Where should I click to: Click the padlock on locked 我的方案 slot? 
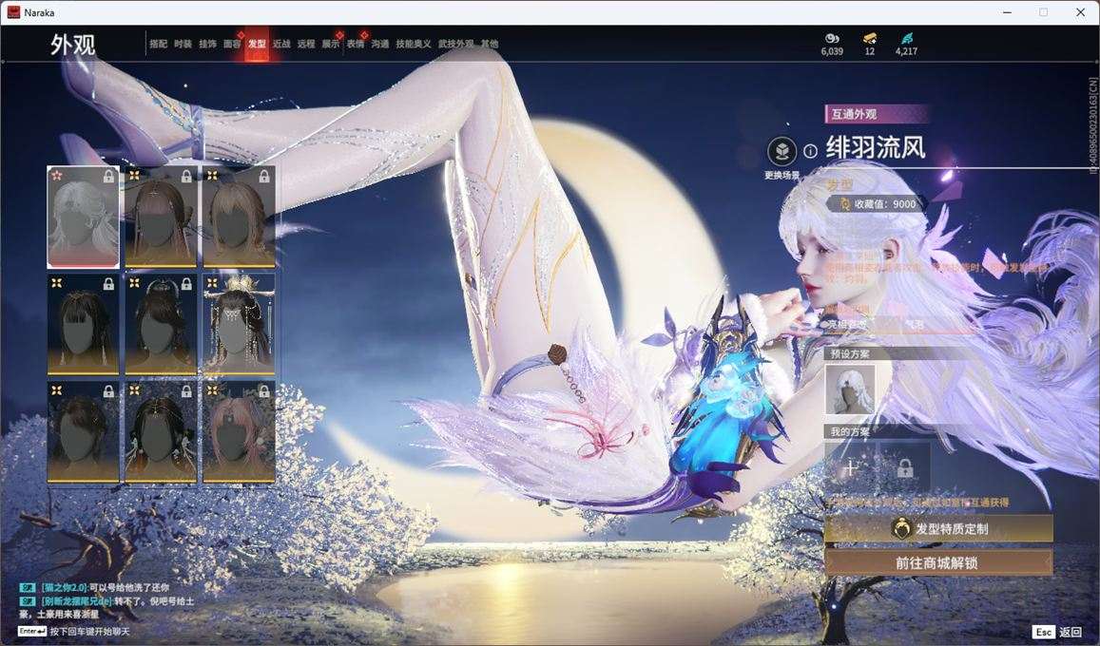point(904,466)
